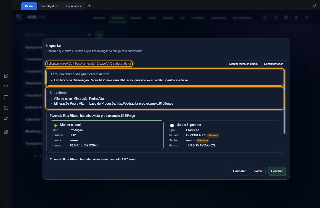The height and width of the screenshot is (208, 320).
Task: Click Banco value in the Manter o atual card
Action: (84, 145)
